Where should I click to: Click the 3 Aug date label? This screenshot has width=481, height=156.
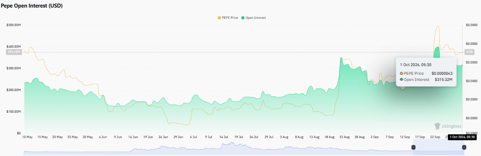click(x=284, y=137)
